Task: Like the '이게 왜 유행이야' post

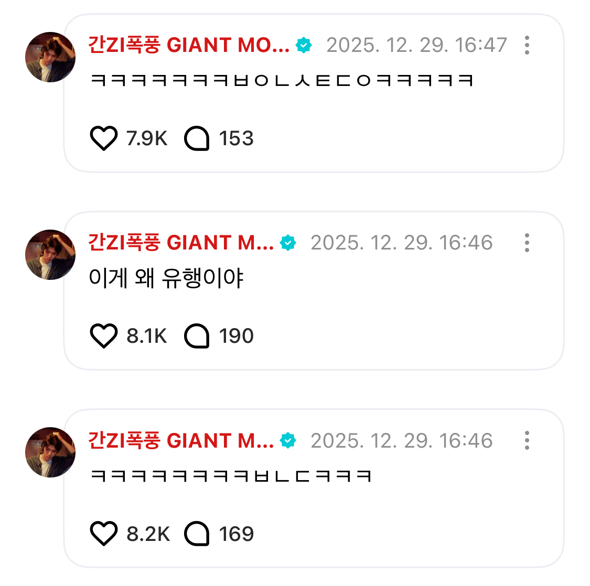Action: tap(103, 336)
